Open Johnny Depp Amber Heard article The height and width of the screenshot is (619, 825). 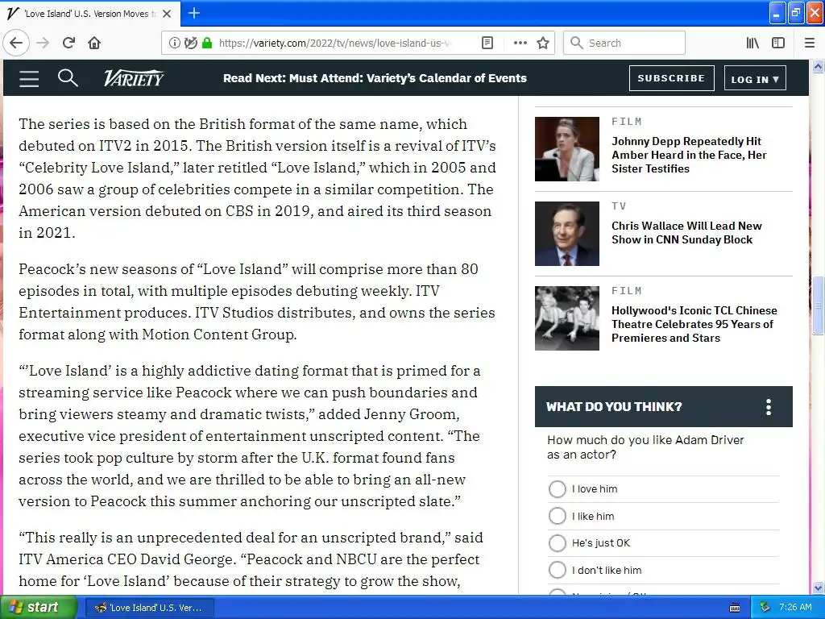click(x=689, y=155)
